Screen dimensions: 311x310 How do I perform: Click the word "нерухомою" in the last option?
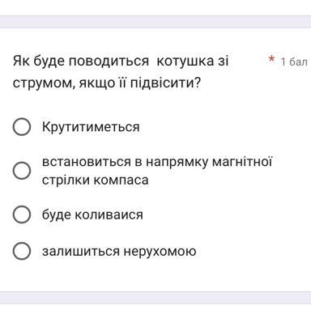pos(160,252)
